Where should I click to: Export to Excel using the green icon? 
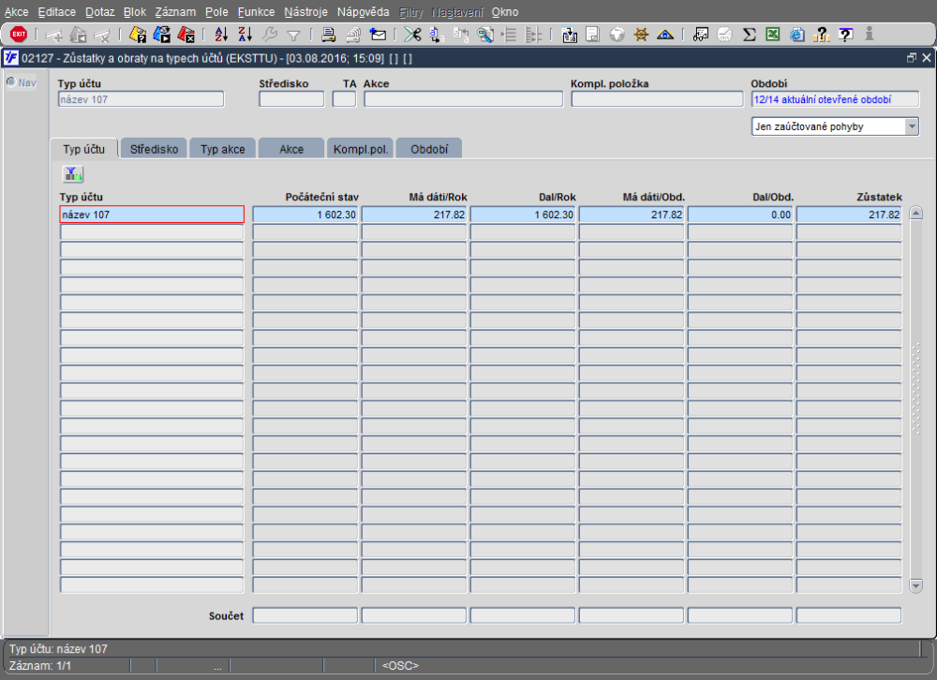(x=773, y=35)
